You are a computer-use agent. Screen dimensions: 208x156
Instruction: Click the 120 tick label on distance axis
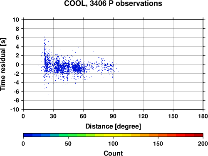143,116
